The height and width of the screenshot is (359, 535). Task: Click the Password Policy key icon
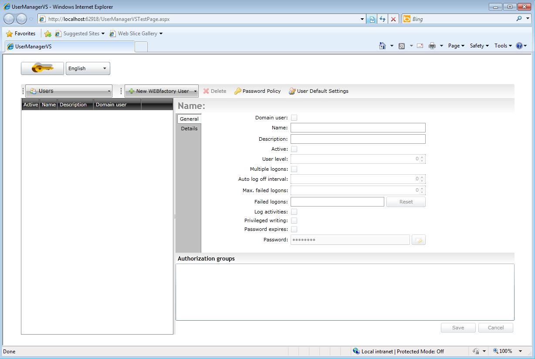tap(237, 91)
